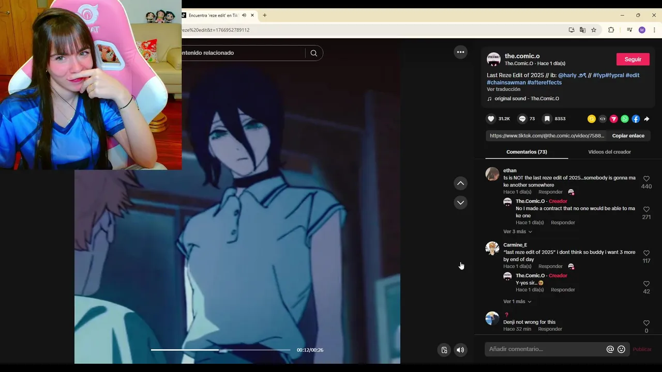
Task: Open the #aftereffects hashtag
Action: coord(545,83)
